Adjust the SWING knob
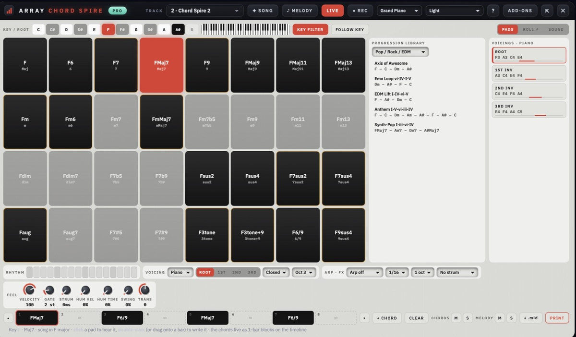 click(x=128, y=290)
